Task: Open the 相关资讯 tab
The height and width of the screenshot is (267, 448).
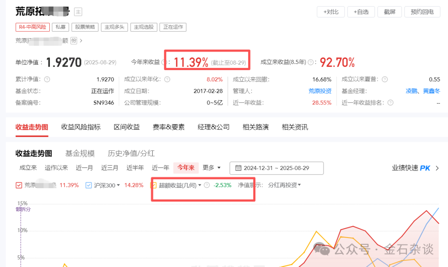Action: pyautogui.click(x=295, y=127)
